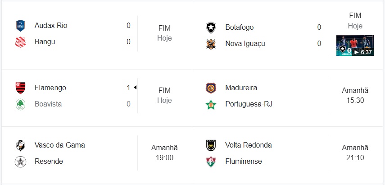The image size is (385, 185).
Task: Select the Volta Redonda match at 21:10
Action: tap(355, 153)
